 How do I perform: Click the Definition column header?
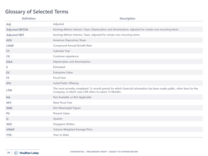(x=29, y=19)
